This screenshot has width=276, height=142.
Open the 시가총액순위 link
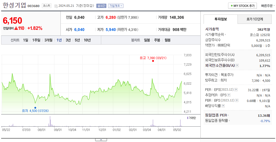click(216, 35)
